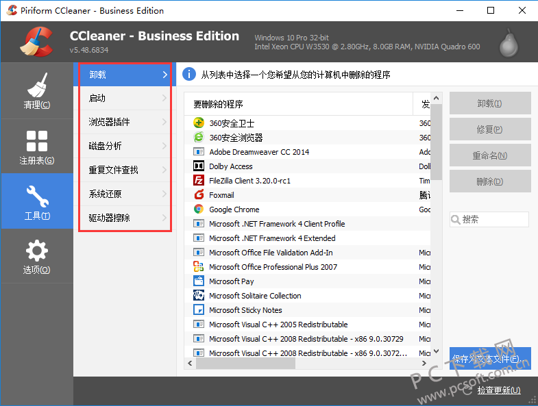Click Microsoft Solitaire Collection icon
538x406 pixels.
pos(199,296)
